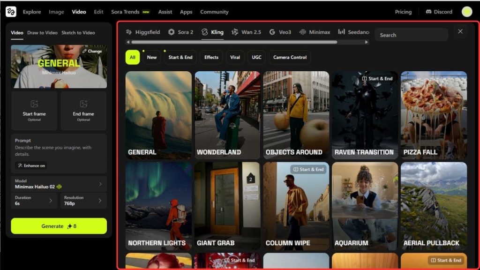Screen dimensions: 480x270
Task: Switch to the Sora 2 model tab
Action: point(181,32)
